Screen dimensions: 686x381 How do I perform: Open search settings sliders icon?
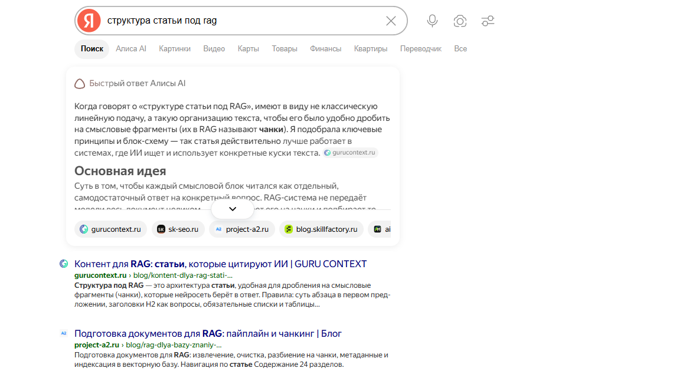pos(488,21)
